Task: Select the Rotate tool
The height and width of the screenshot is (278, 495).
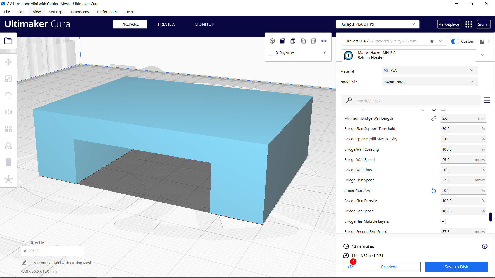Action: pos(9,95)
